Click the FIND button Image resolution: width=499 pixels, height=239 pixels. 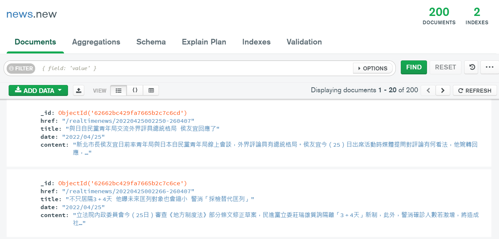(414, 67)
